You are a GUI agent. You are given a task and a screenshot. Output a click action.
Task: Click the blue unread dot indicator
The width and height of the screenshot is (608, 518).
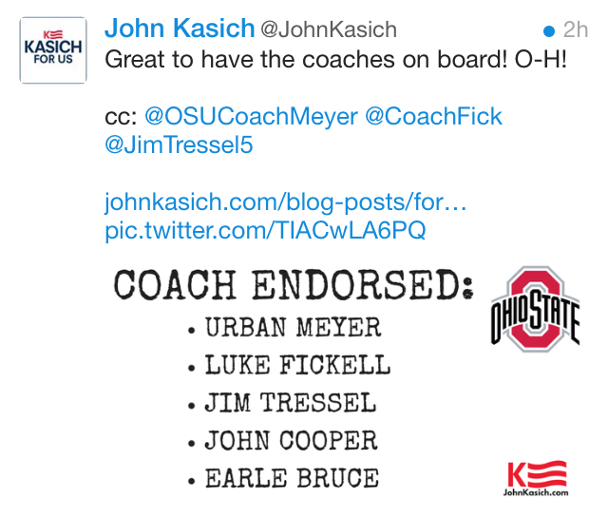click(548, 30)
